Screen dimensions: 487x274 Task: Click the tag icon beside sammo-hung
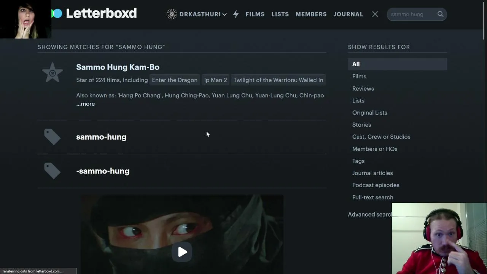click(x=53, y=137)
